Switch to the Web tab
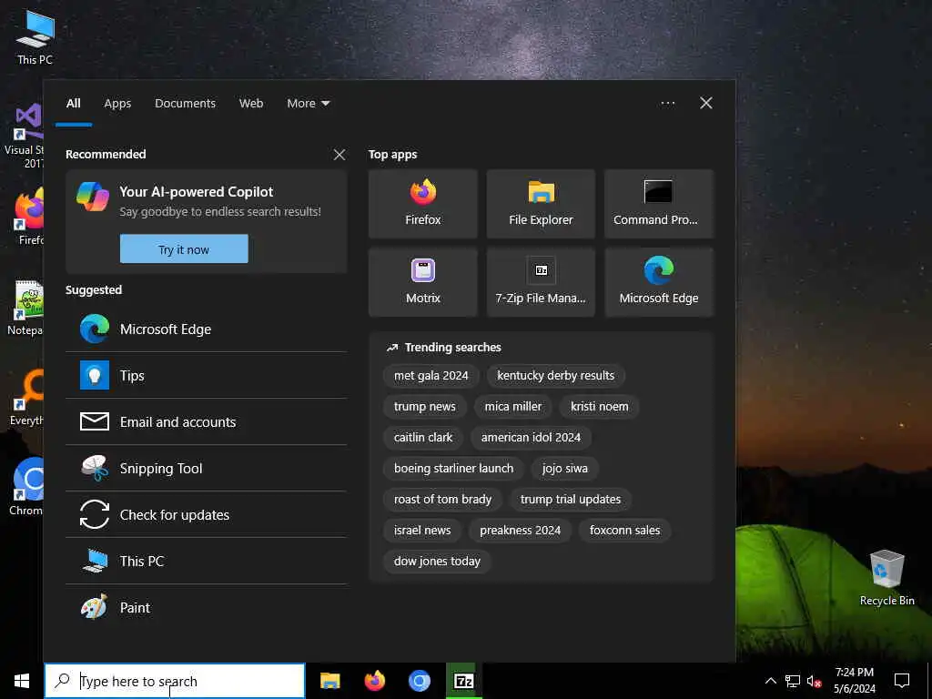Viewport: 932px width, 699px height. point(251,104)
